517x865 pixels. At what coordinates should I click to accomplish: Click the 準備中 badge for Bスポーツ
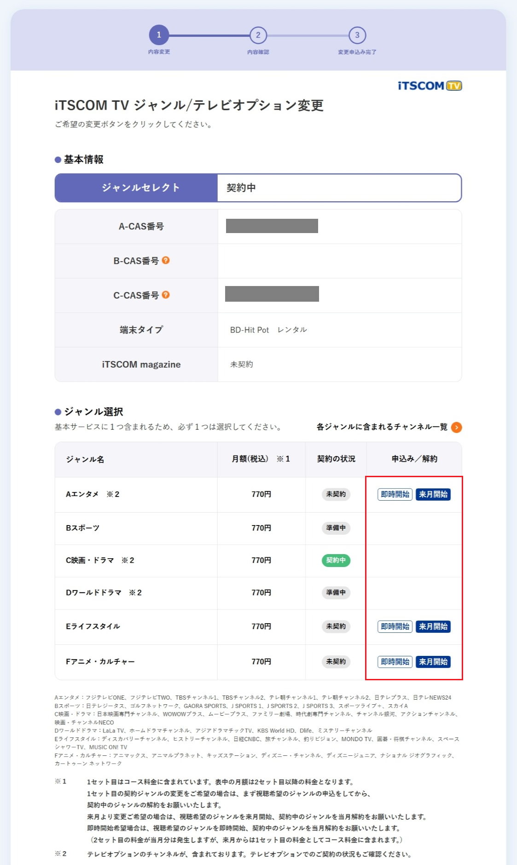[x=336, y=528]
